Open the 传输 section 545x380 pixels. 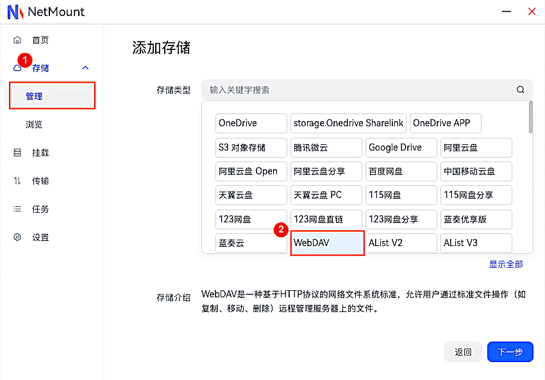pyautogui.click(x=40, y=181)
